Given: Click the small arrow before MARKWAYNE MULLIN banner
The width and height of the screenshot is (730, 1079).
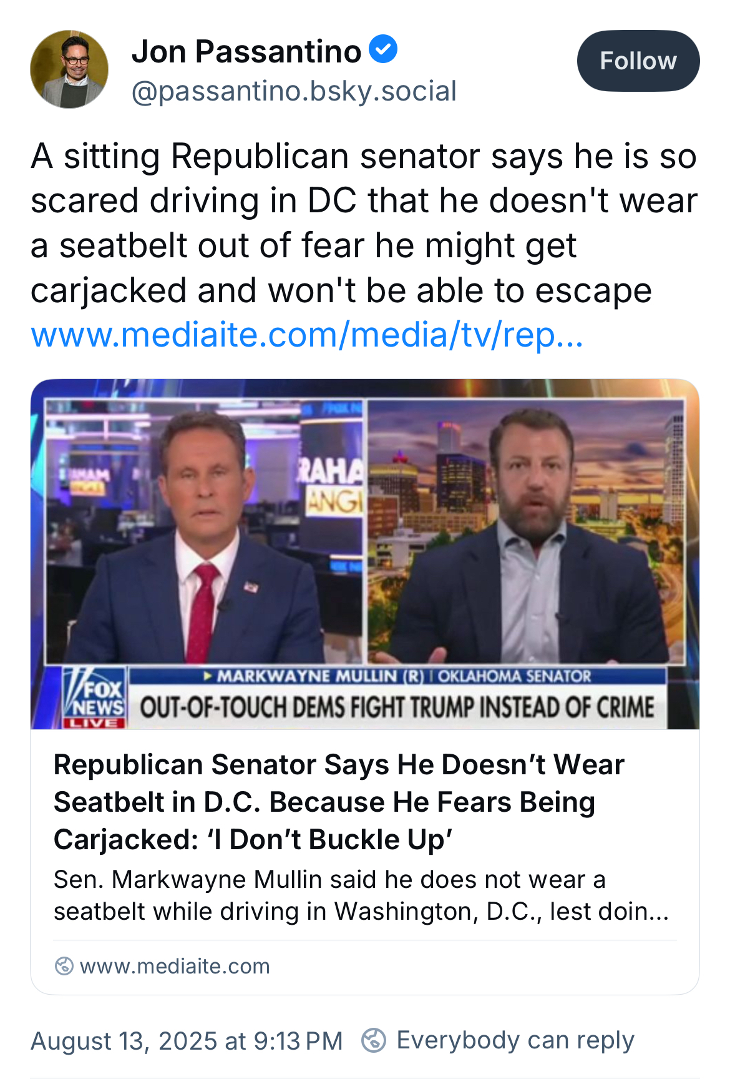Looking at the screenshot, I should pos(209,676).
